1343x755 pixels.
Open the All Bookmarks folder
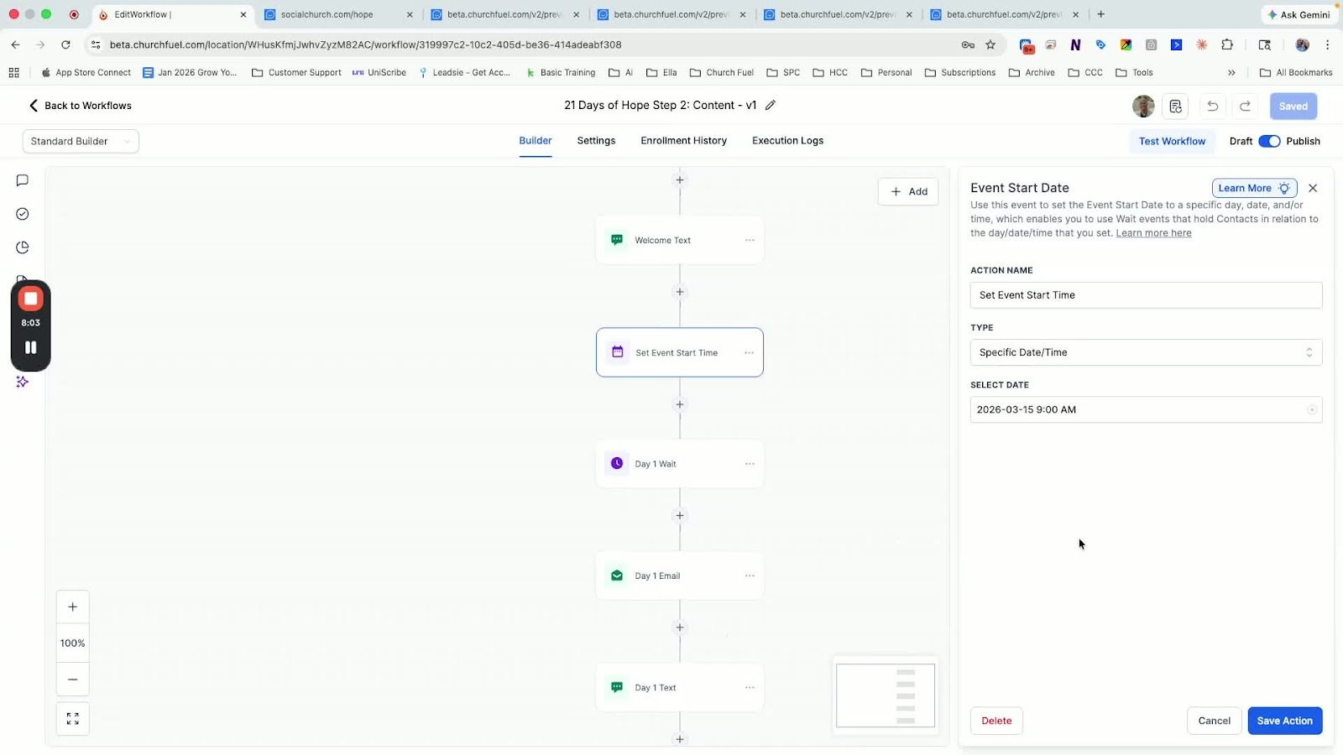pyautogui.click(x=1296, y=73)
